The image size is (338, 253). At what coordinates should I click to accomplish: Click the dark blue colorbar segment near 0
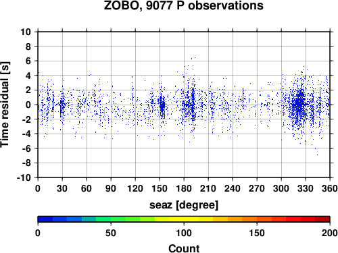pyautogui.click(x=45, y=219)
